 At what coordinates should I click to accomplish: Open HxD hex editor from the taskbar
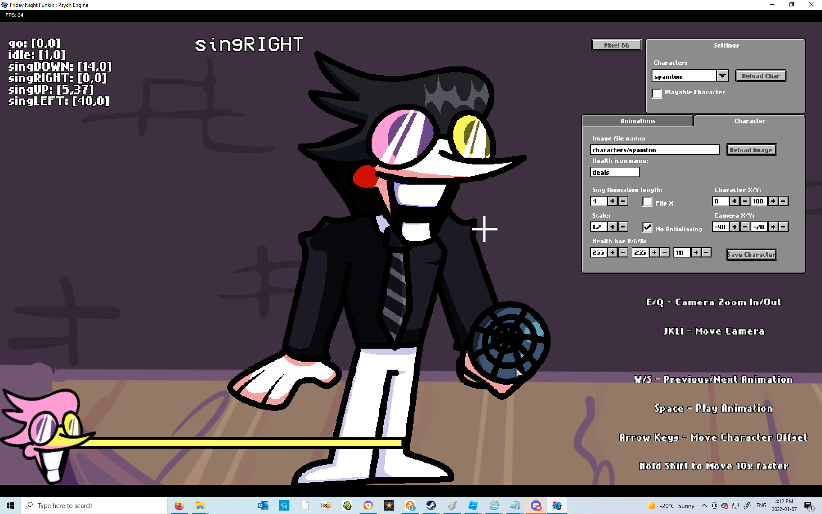(x=326, y=505)
